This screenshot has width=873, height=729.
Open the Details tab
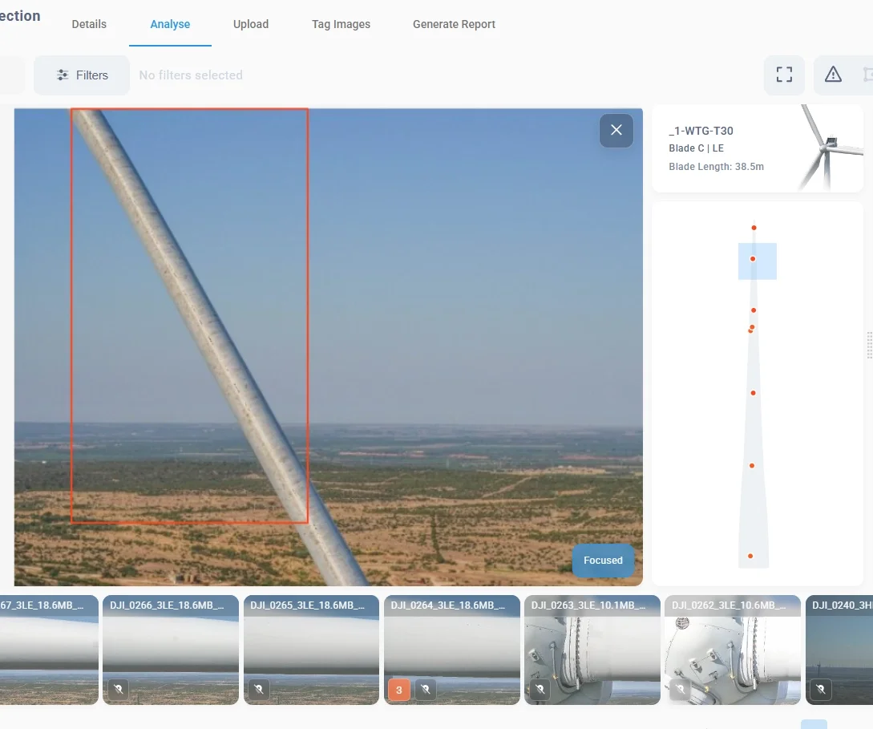point(89,24)
